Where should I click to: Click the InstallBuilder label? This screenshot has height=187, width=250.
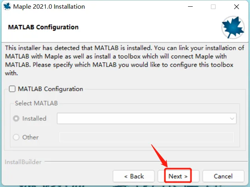point(23,162)
